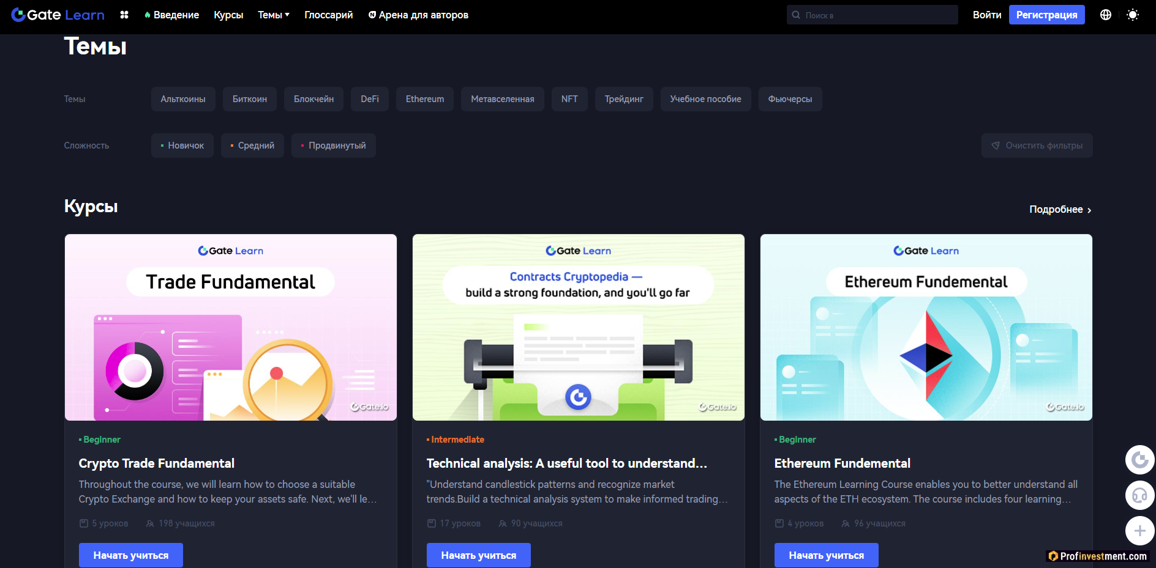The width and height of the screenshot is (1156, 568).
Task: Filter by Метавселенная topic
Action: [503, 99]
